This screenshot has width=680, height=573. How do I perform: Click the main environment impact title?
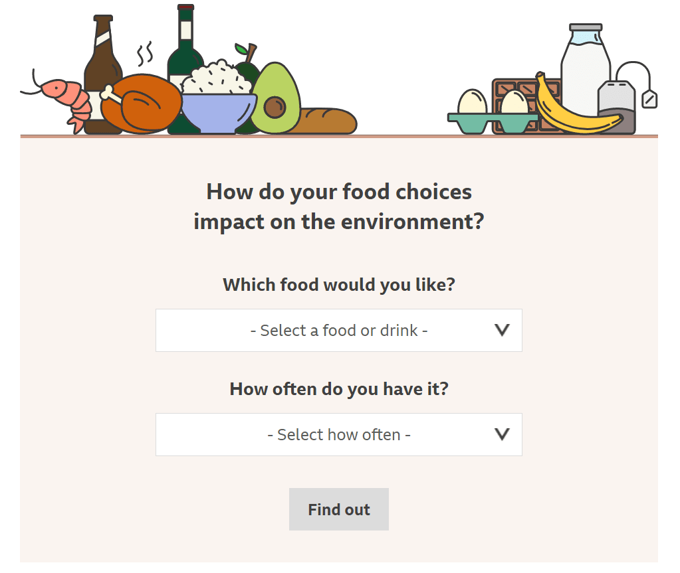[339, 206]
